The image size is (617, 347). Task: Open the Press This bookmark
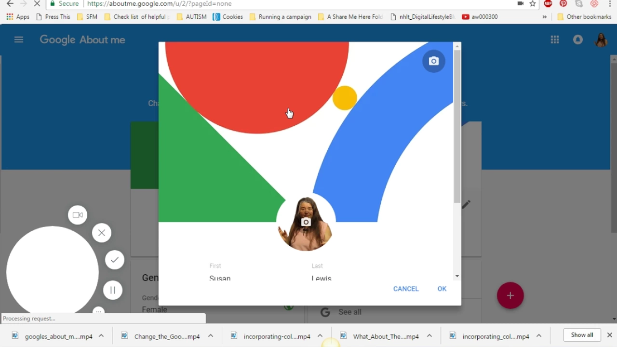[x=53, y=17]
